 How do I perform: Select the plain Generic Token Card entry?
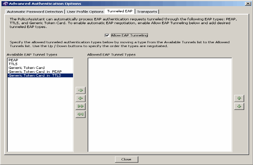pyautogui.click(x=40, y=68)
